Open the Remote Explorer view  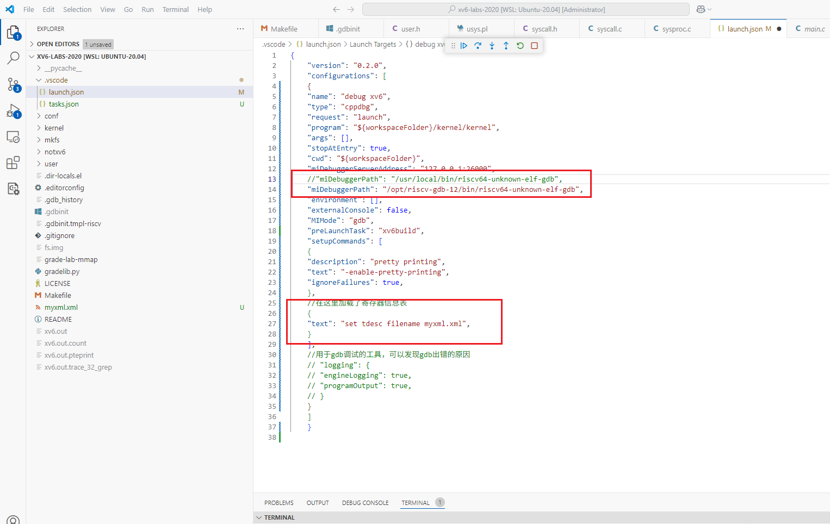pos(13,137)
